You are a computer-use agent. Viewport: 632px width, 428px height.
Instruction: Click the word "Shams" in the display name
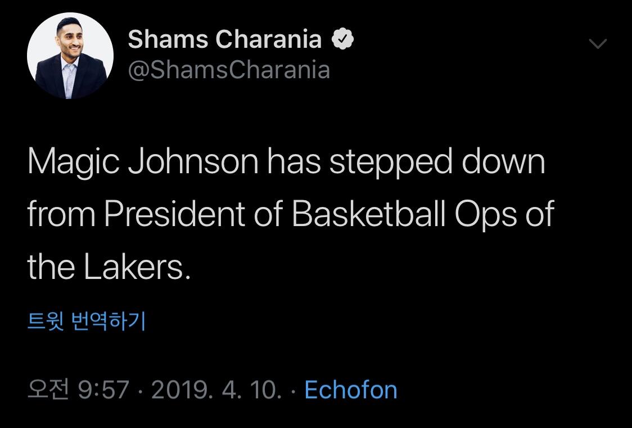click(168, 39)
